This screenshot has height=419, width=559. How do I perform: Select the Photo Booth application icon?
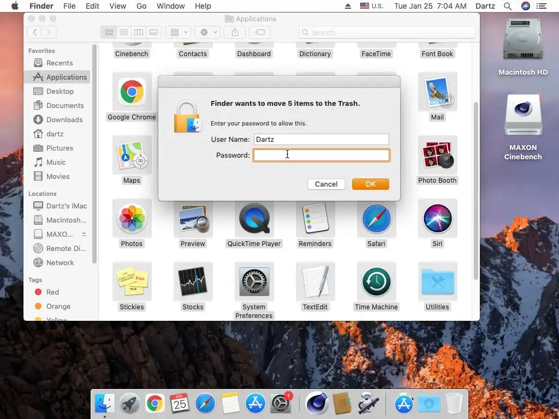[437, 155]
